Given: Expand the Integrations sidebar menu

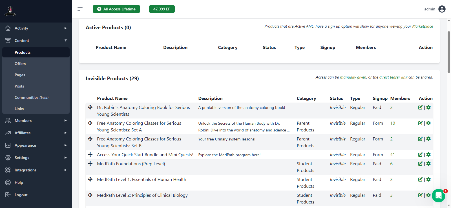Looking at the screenshot, I should coord(36,170).
